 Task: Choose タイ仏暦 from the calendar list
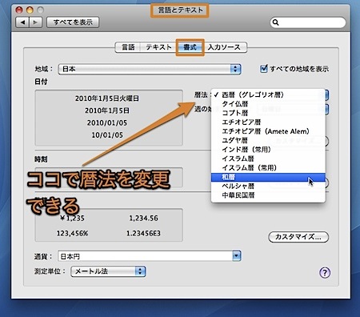click(268, 104)
